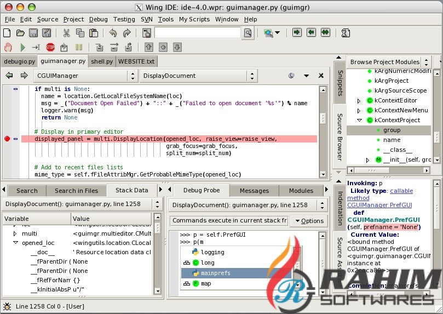This screenshot has width=443, height=314.
Task: Switch to debugio.py editor tab
Action: point(20,61)
